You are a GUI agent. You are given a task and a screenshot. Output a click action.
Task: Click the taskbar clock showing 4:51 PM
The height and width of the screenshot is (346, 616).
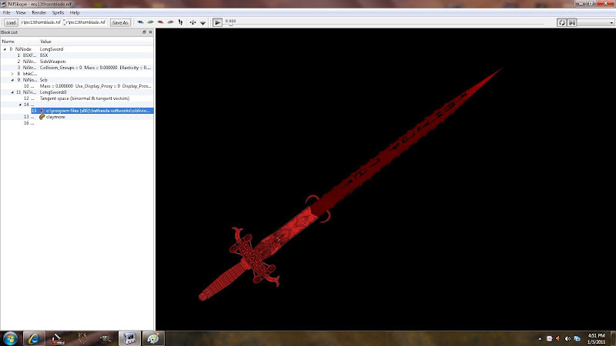(596, 338)
